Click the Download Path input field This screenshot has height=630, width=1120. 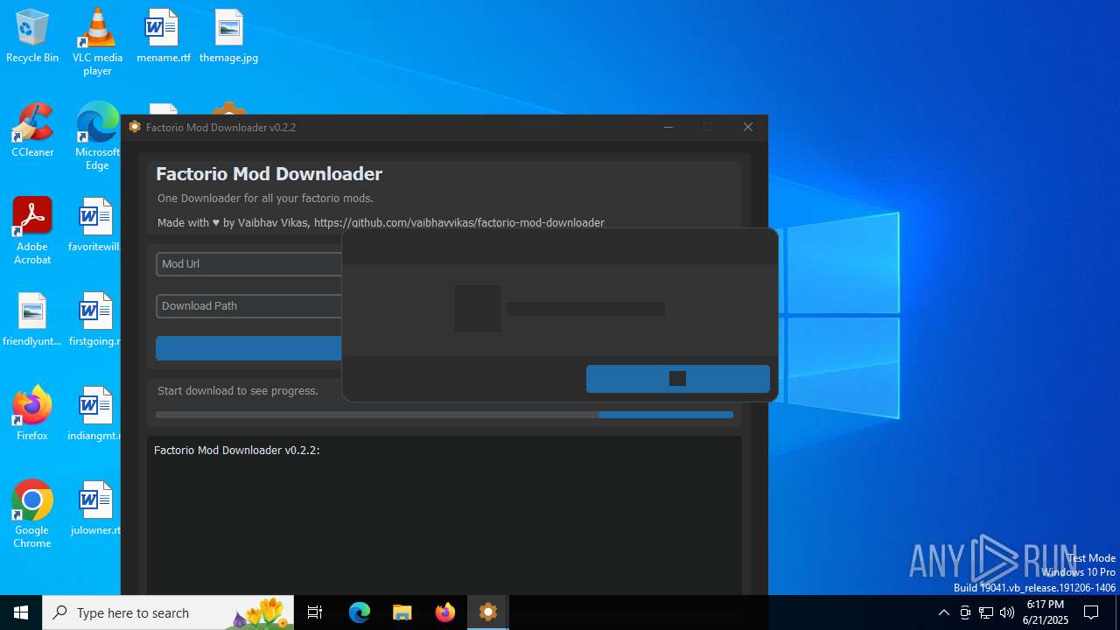click(x=248, y=305)
